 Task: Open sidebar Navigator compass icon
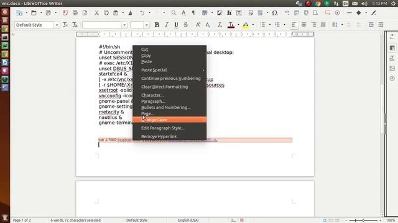(392, 79)
